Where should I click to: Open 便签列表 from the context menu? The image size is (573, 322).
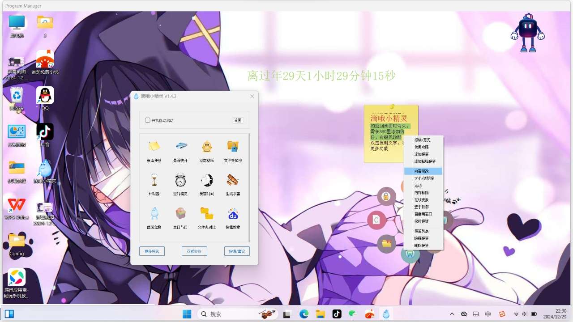tap(423, 231)
